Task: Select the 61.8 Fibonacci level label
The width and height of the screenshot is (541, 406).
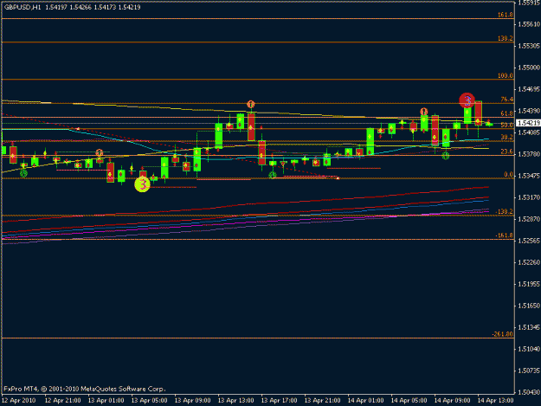Action: tap(507, 113)
